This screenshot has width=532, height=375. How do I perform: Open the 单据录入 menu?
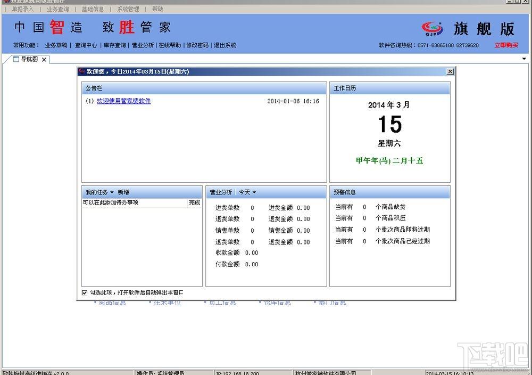point(23,9)
